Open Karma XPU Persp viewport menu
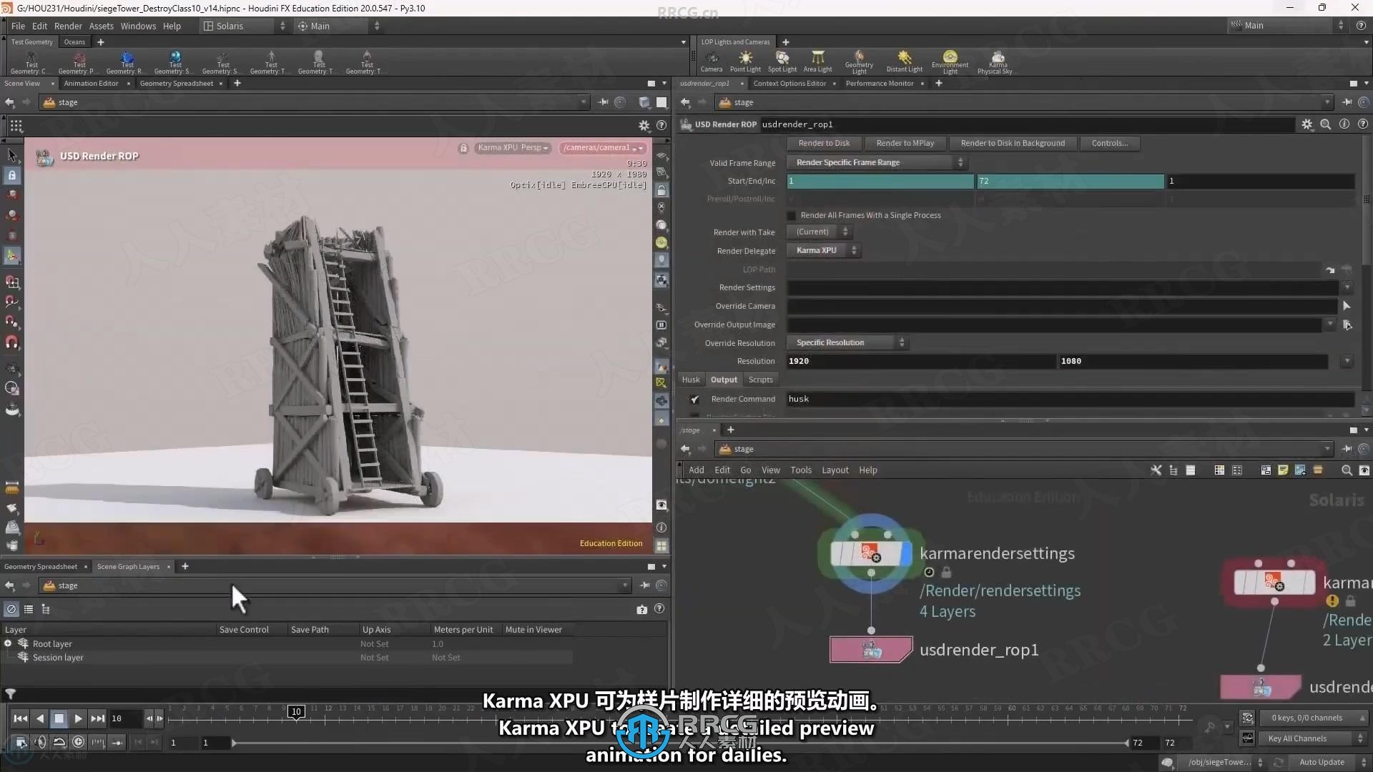1373x772 pixels. [512, 148]
